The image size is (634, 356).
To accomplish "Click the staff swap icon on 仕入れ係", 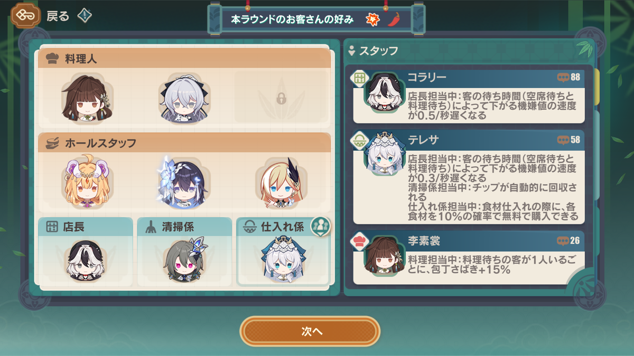I will (320, 226).
